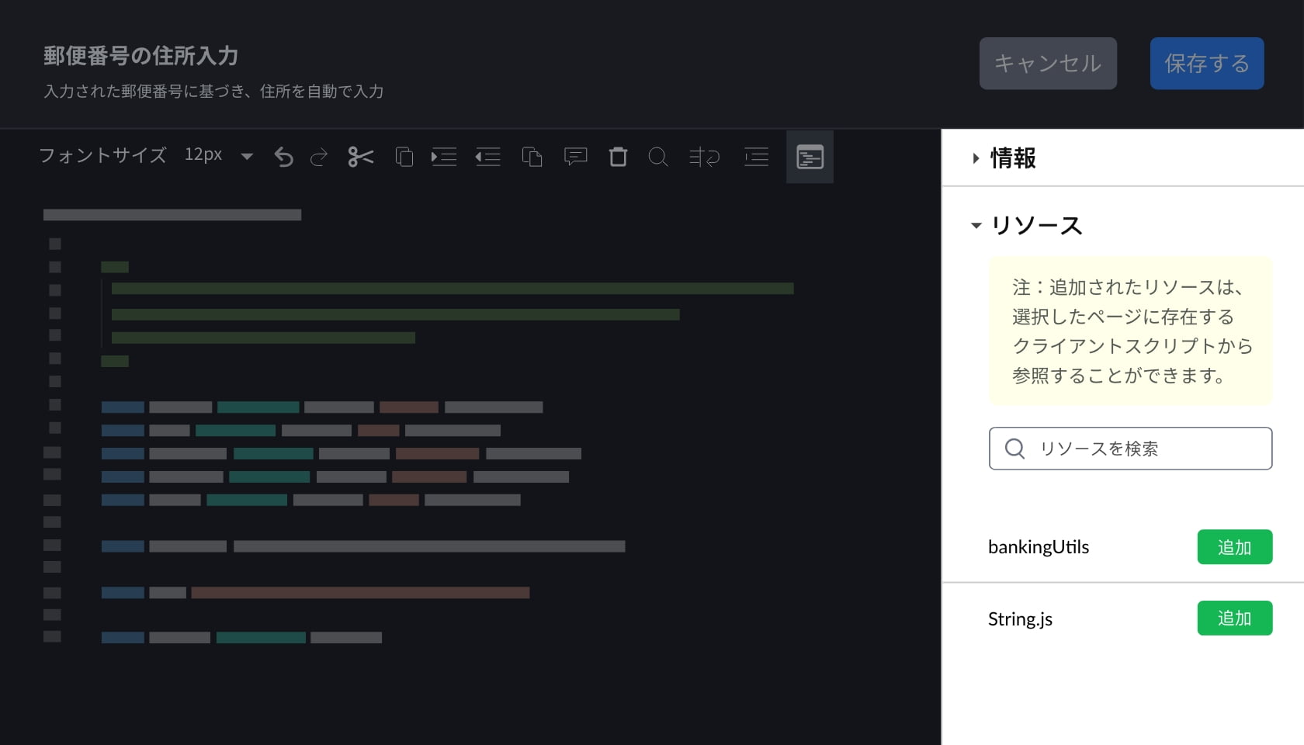
Task: Click the scissors cut icon
Action: point(361,158)
